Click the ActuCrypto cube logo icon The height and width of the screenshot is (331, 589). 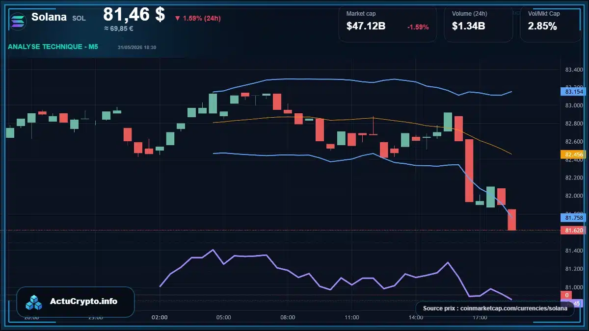click(x=34, y=302)
